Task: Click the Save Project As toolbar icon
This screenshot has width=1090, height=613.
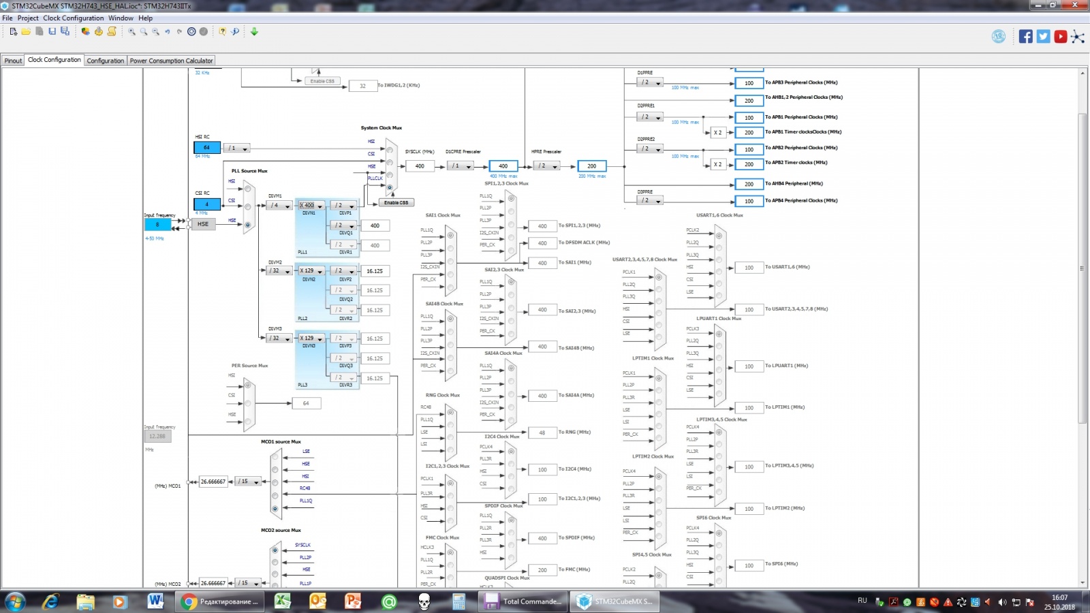Action: point(65,31)
